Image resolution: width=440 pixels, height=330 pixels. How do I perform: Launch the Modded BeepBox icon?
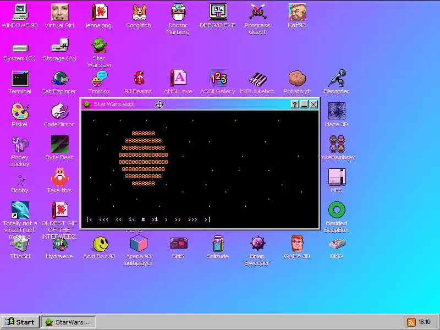pyautogui.click(x=337, y=217)
